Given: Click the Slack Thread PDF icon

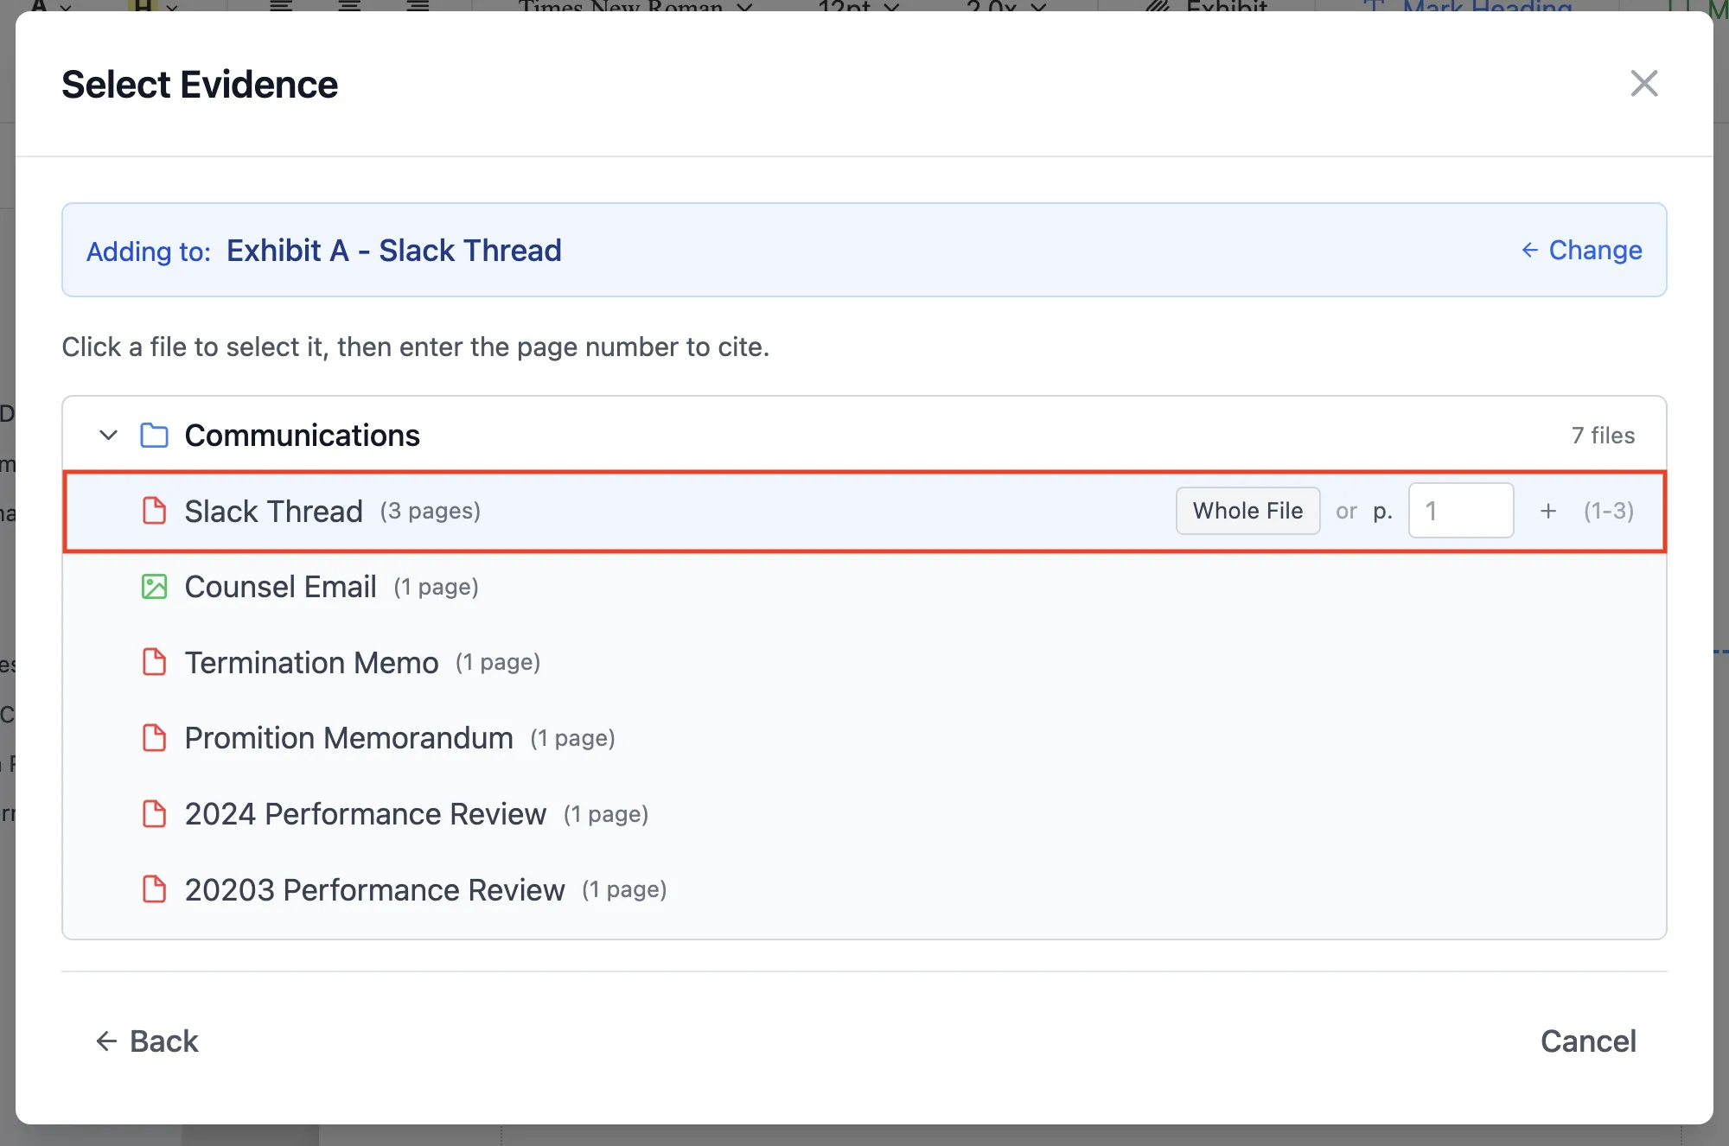Looking at the screenshot, I should 154,511.
